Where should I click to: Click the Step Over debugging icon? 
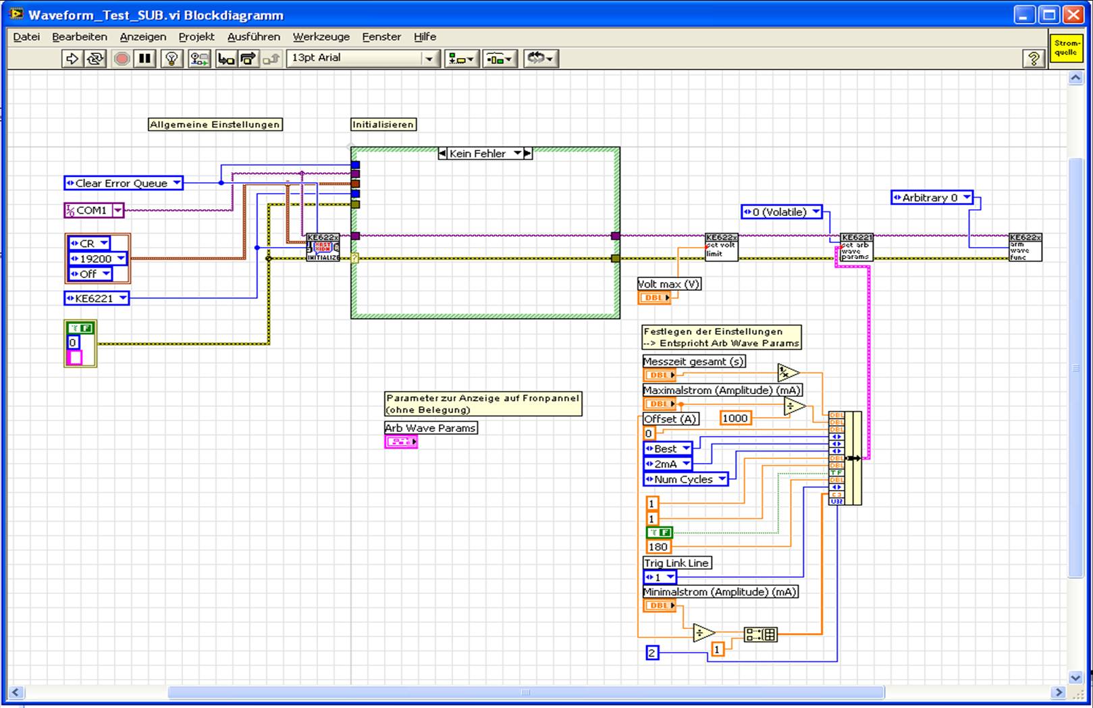tap(248, 59)
